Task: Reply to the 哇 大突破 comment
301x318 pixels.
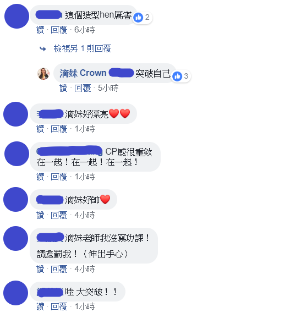Action: pos(59,306)
